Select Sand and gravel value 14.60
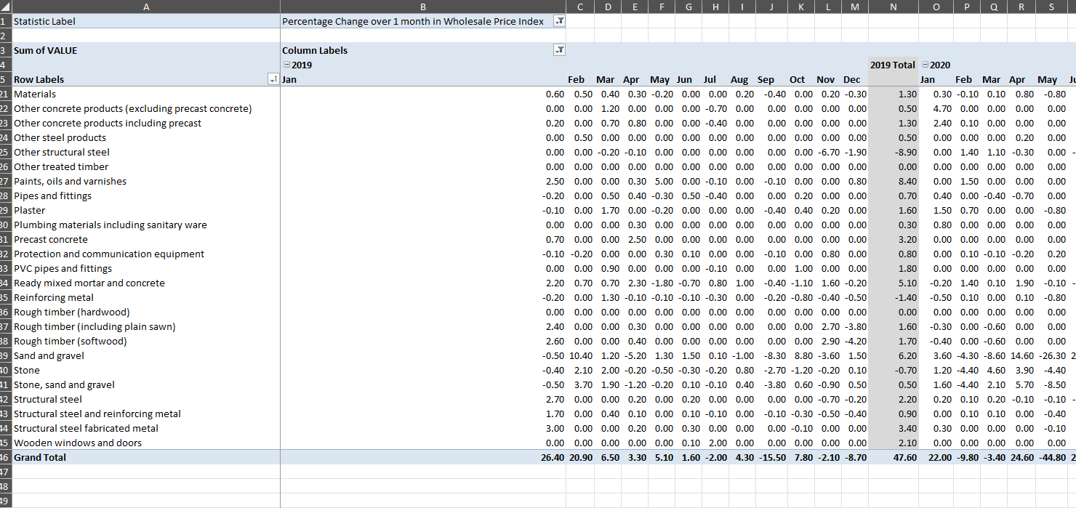Viewport: 1076px width, 508px height. pos(1021,355)
